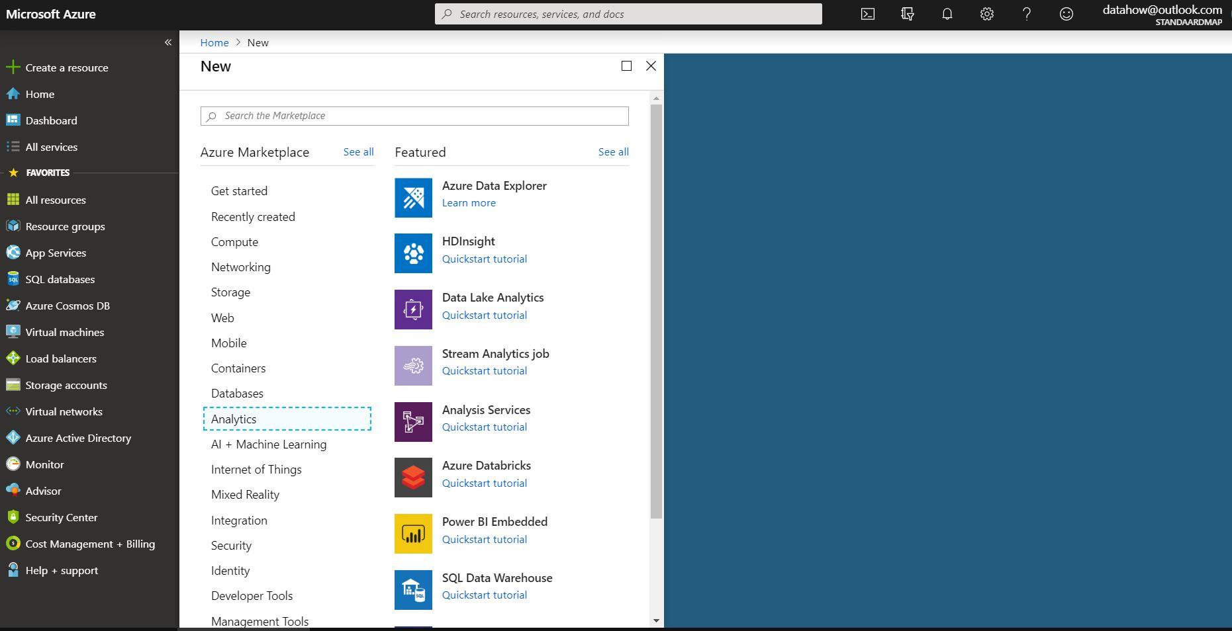Viewport: 1232px width, 631px height.
Task: Open the datahow@outlook.com account menu
Action: (1162, 15)
